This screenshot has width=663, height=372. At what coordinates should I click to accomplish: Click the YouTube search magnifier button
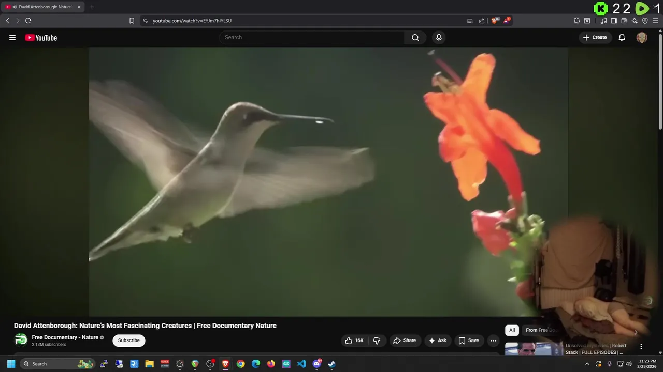[415, 37]
